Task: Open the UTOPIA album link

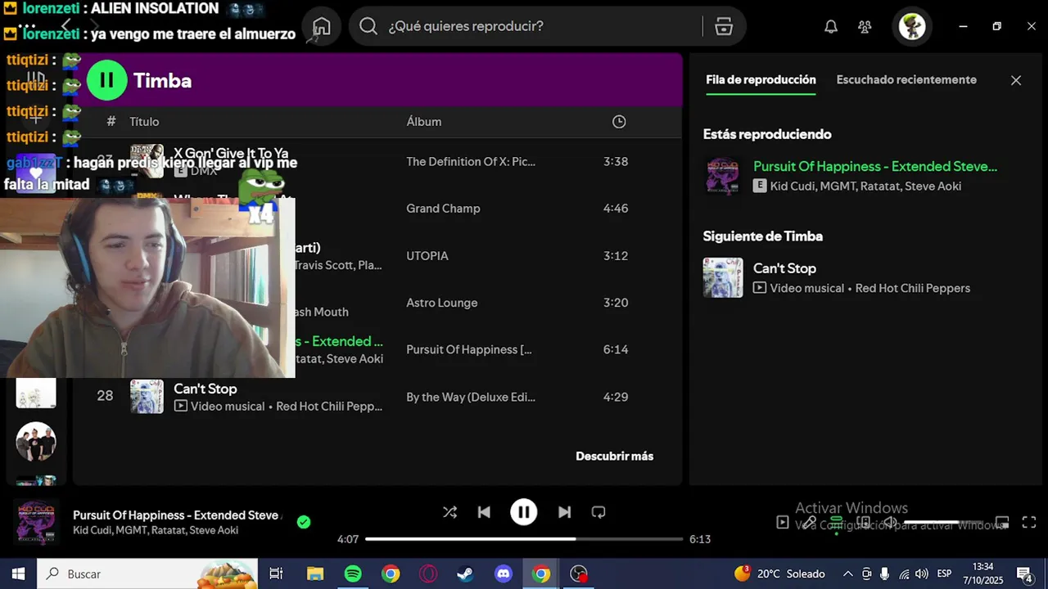Action: (427, 256)
